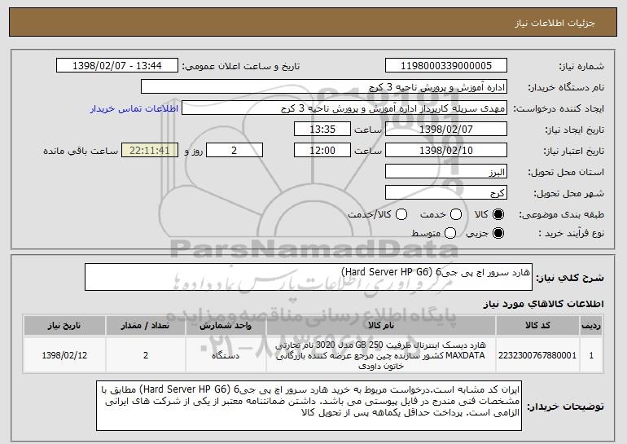The height and width of the screenshot is (444, 627).
Task: Click the need date cell 1398/02/12
Action: pos(64,355)
